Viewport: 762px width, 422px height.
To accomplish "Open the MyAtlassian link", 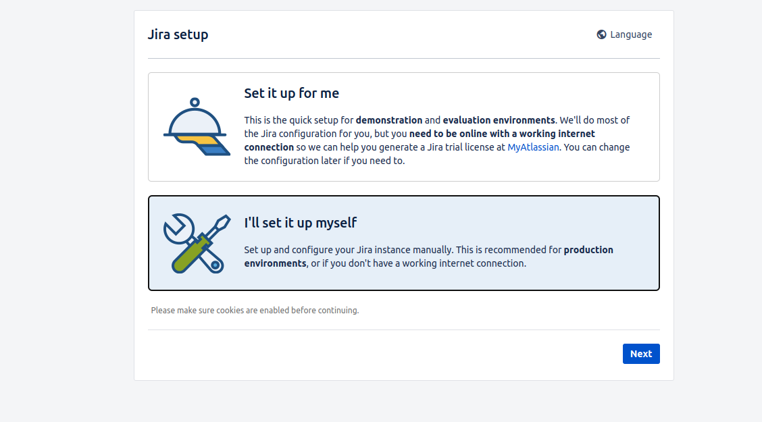I will 533,147.
